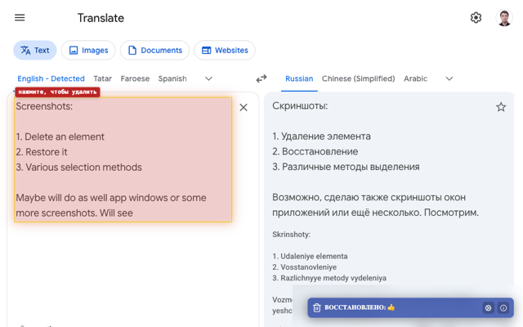Viewport: 523px width, 327px height.
Task: Click the red click-to-delete label above the source text
Action: pos(57,92)
